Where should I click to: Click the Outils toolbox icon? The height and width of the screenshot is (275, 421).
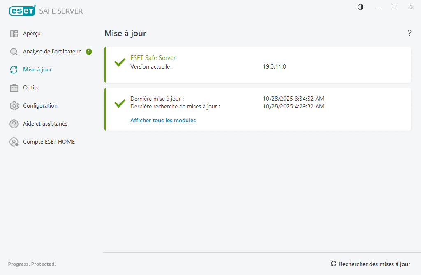pos(14,88)
